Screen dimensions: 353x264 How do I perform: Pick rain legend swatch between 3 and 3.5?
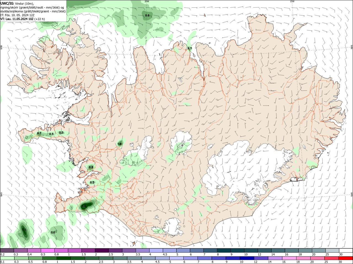tap(120, 258)
